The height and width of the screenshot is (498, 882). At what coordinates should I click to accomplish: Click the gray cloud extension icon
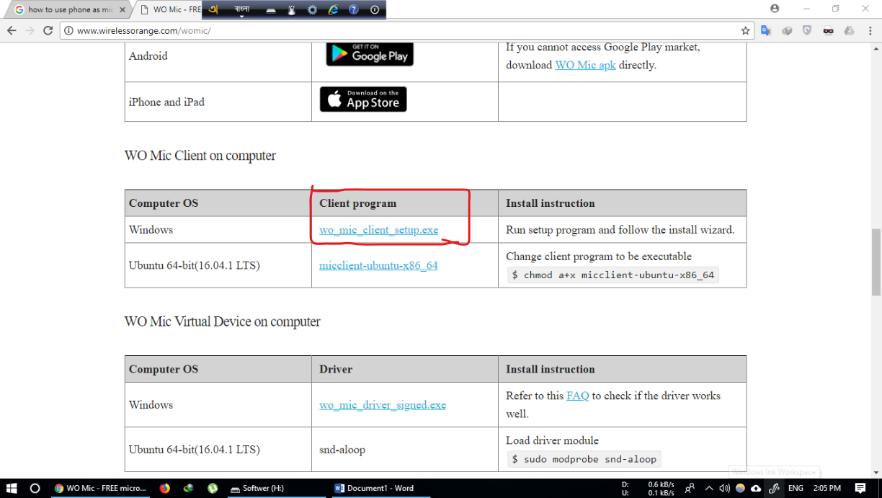click(849, 31)
